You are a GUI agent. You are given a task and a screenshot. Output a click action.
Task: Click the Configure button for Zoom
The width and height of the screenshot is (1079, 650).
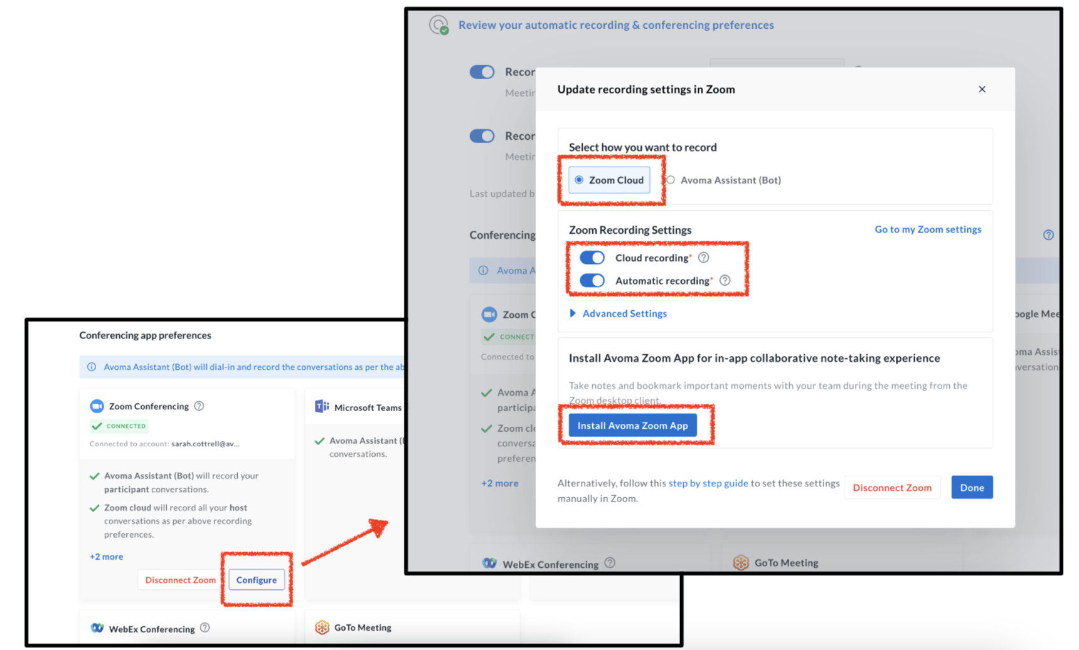pos(256,580)
